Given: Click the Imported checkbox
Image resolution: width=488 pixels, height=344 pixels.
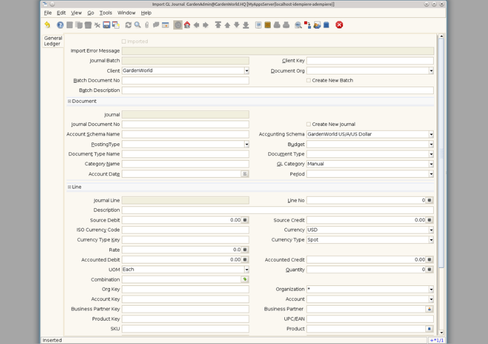Looking at the screenshot, I should tap(124, 41).
